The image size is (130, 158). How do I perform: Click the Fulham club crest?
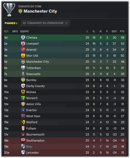[x=23, y=128]
